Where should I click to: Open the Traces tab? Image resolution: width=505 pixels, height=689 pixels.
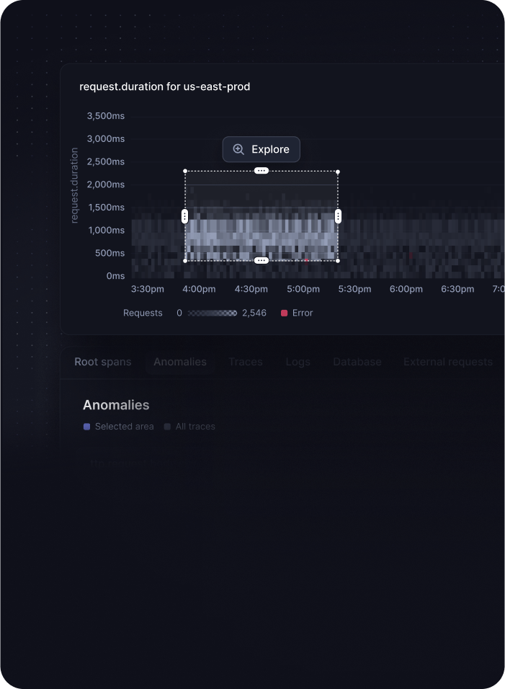[246, 362]
